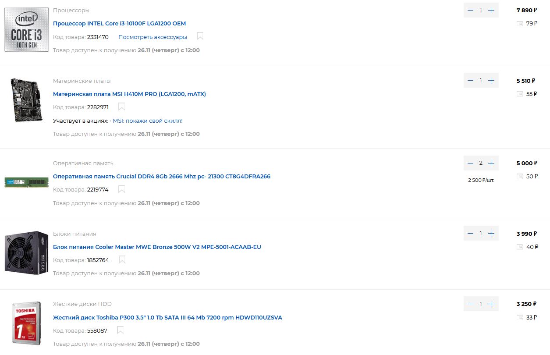The width and height of the screenshot is (550, 355).
Task: Increase quantity of Intel Core i3 processor
Action: 491,10
